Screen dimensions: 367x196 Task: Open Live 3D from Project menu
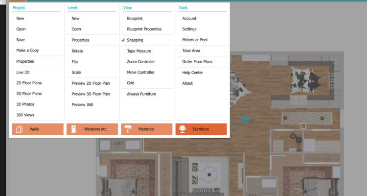[x=23, y=73]
